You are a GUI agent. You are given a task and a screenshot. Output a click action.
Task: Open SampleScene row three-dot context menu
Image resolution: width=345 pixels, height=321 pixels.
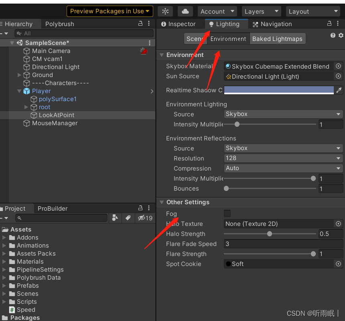pyautogui.click(x=150, y=43)
